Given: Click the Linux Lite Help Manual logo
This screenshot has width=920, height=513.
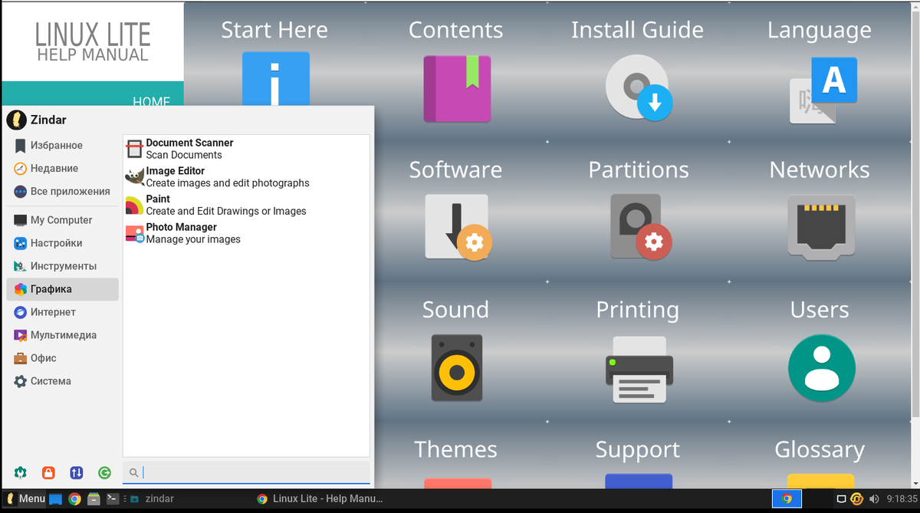Looking at the screenshot, I should [x=93, y=41].
